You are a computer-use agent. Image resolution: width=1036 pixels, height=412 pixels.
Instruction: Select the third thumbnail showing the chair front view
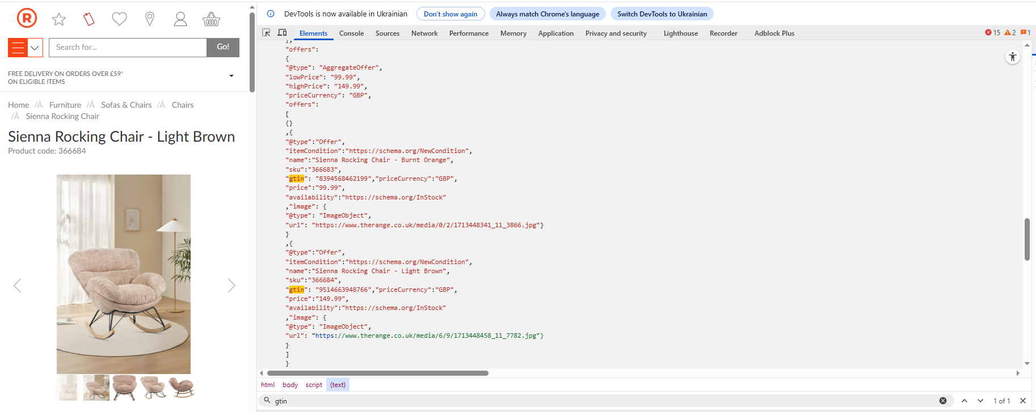[124, 388]
